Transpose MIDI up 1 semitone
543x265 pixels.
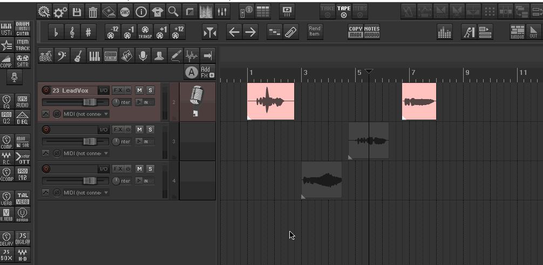pos(161,32)
